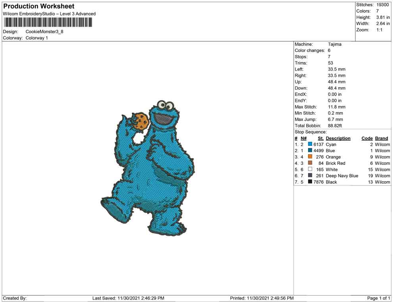Click the Orange description text
Screen dimensions: 393x302
coord(333,157)
